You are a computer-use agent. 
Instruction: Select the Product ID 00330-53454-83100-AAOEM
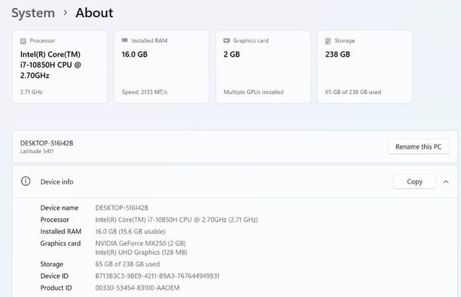(x=137, y=288)
